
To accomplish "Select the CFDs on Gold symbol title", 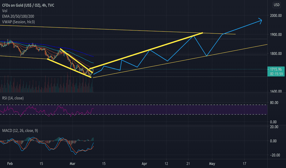I will click(x=28, y=5).
